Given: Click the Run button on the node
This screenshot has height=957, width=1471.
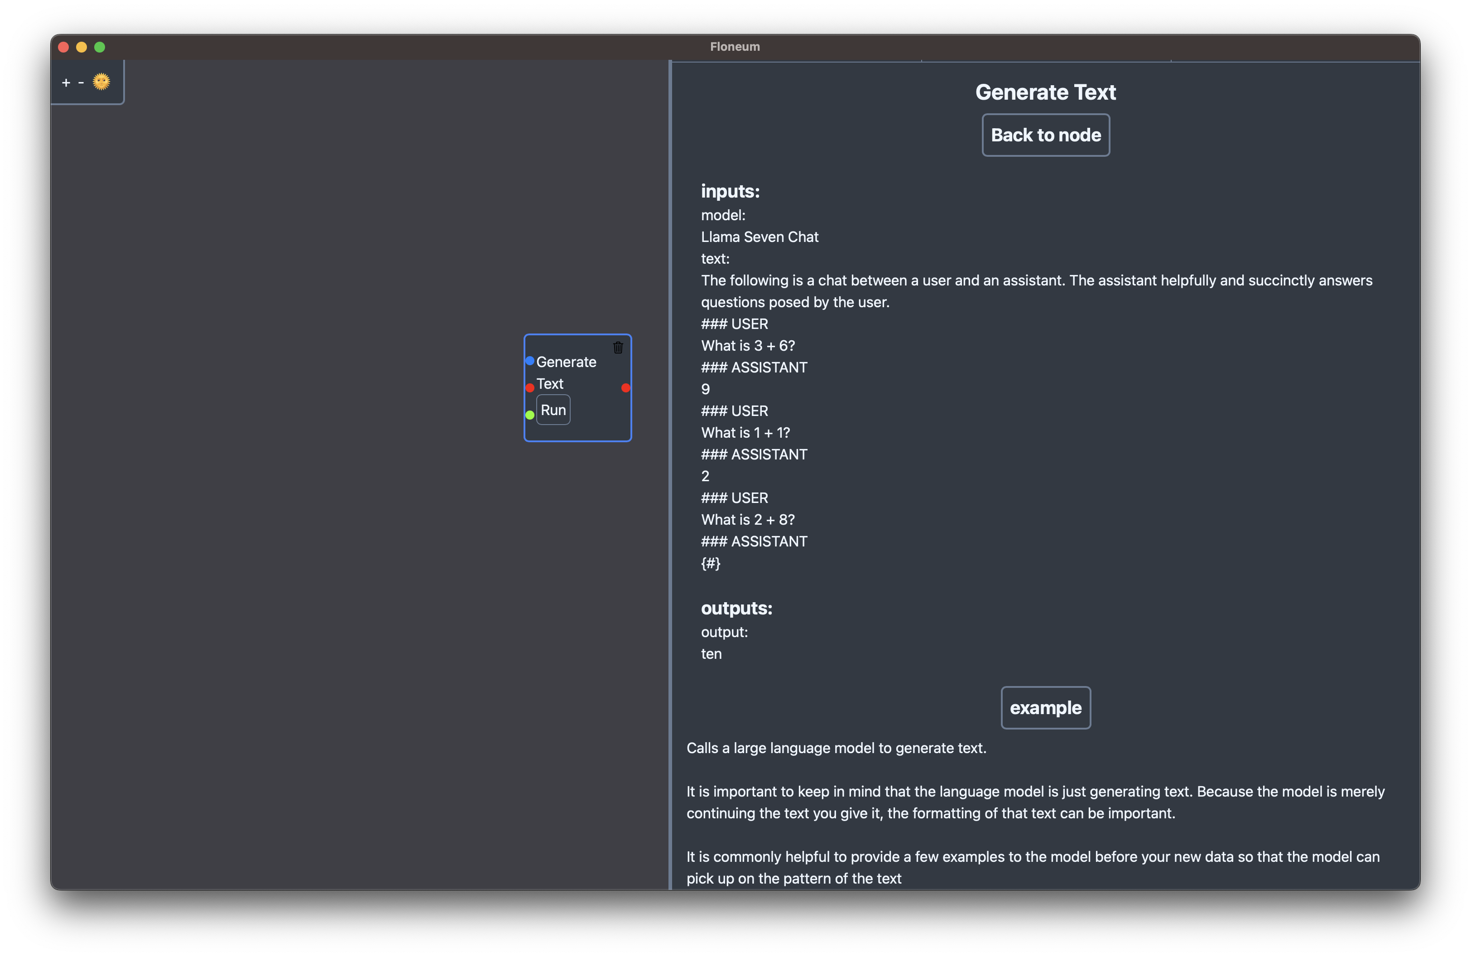Looking at the screenshot, I should 553,408.
